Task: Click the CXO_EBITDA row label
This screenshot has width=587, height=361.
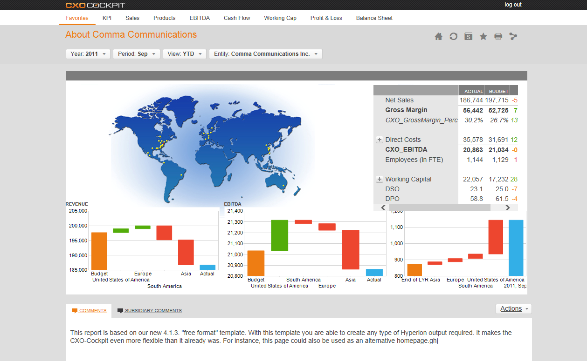Action: tap(406, 150)
